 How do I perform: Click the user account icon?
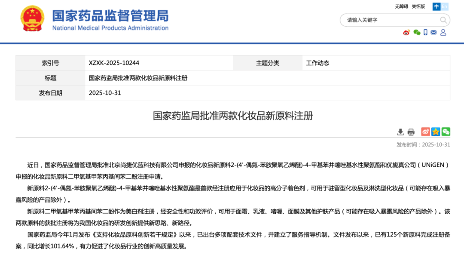[443, 33]
